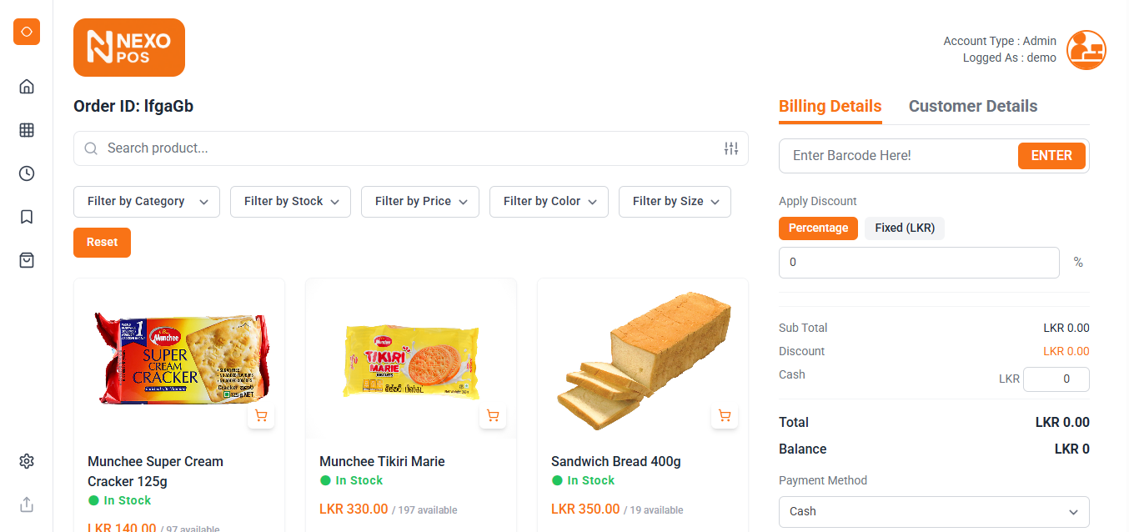Click the search filter sliders icon
This screenshot has height=532, width=1129.
731,148
